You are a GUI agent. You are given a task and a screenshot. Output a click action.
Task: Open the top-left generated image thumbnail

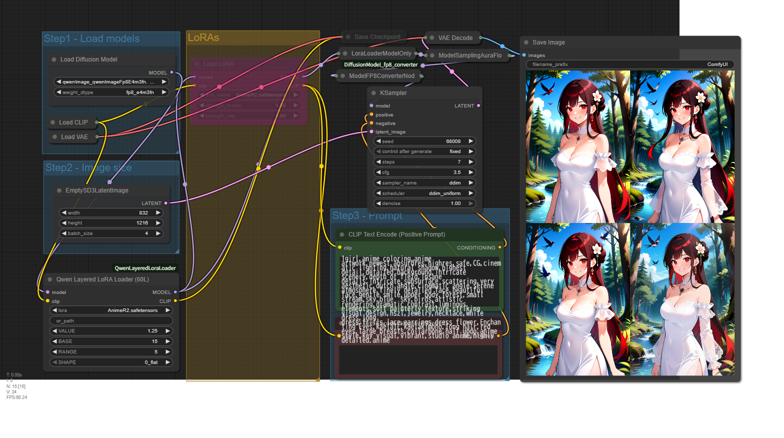(578, 146)
